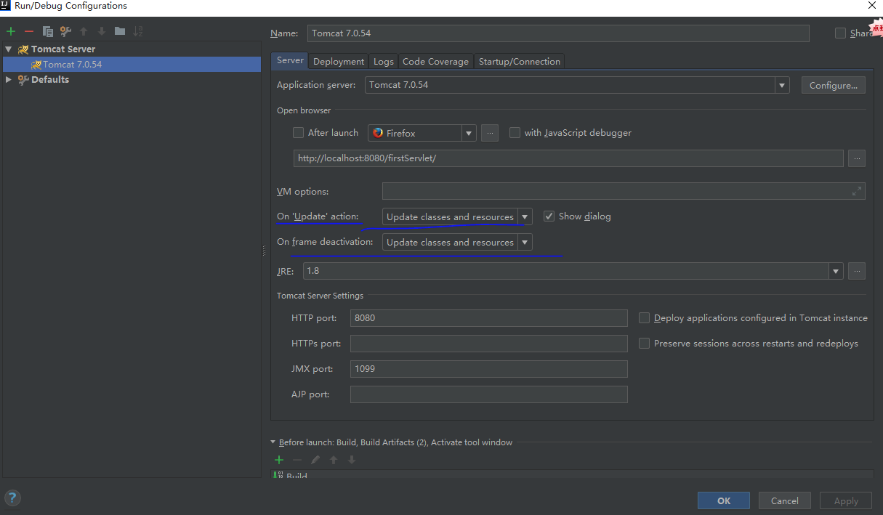Edit the Before launch task with the pencil

[x=315, y=460]
